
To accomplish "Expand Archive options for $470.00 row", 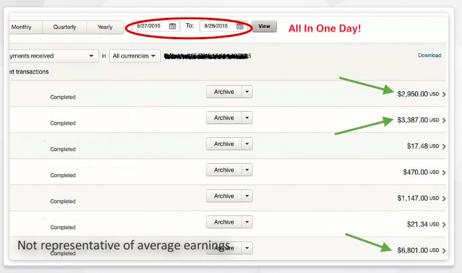I will coord(247,170).
